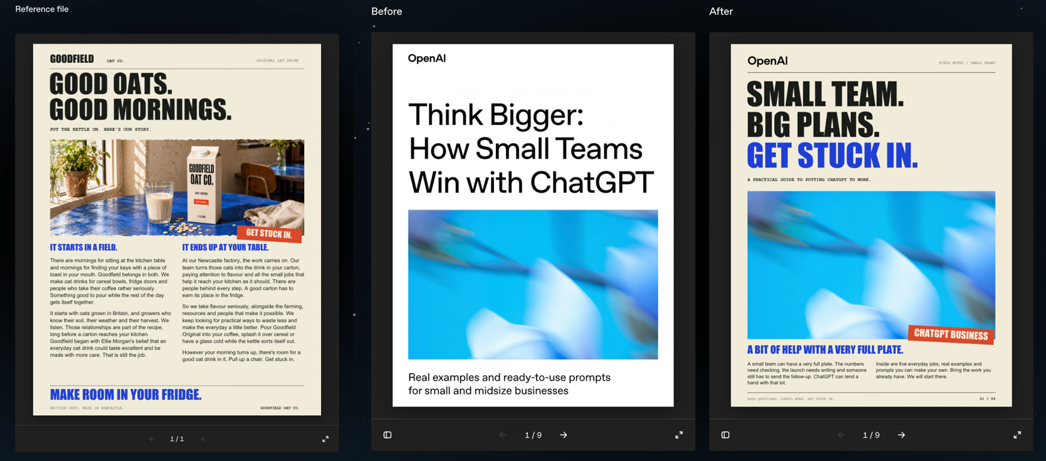
Task: Click "ORIGINAL OAT DRINK" header text
Action: tap(277, 60)
